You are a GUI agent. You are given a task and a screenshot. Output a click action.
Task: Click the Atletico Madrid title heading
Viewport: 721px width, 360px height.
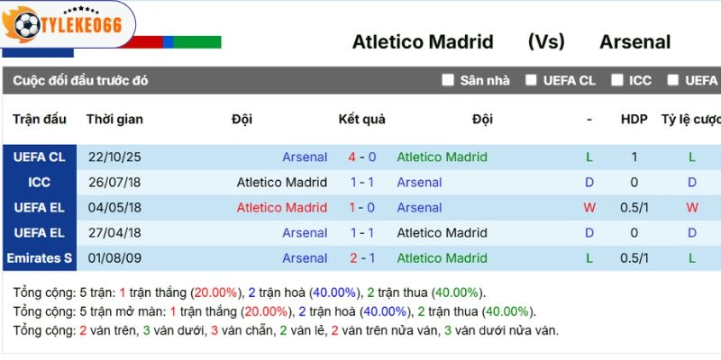(423, 41)
